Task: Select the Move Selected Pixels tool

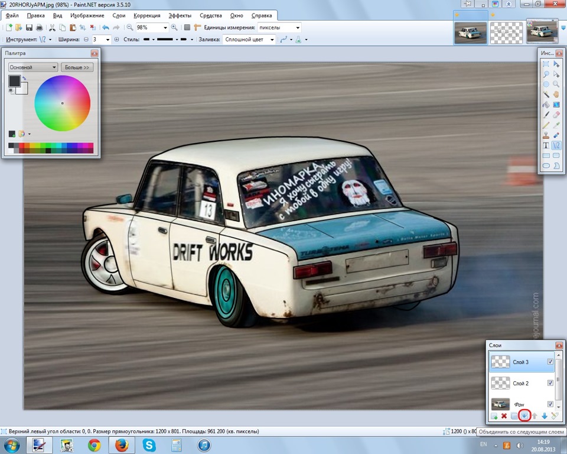Action: click(x=556, y=64)
